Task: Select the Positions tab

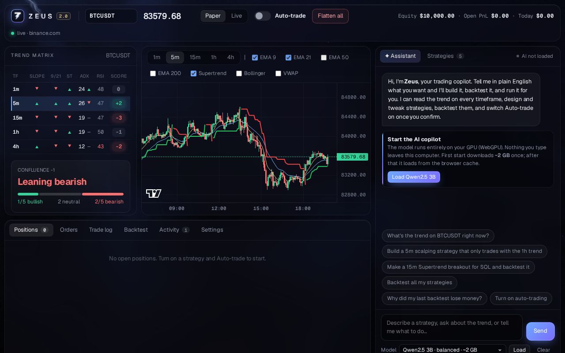Action: tap(31, 230)
